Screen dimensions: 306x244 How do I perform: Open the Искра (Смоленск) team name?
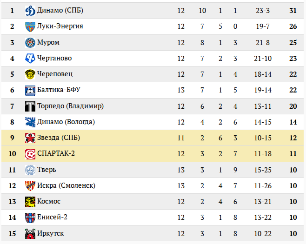tap(66, 185)
